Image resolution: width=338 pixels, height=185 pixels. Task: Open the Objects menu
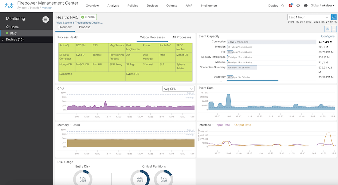coord(171,6)
